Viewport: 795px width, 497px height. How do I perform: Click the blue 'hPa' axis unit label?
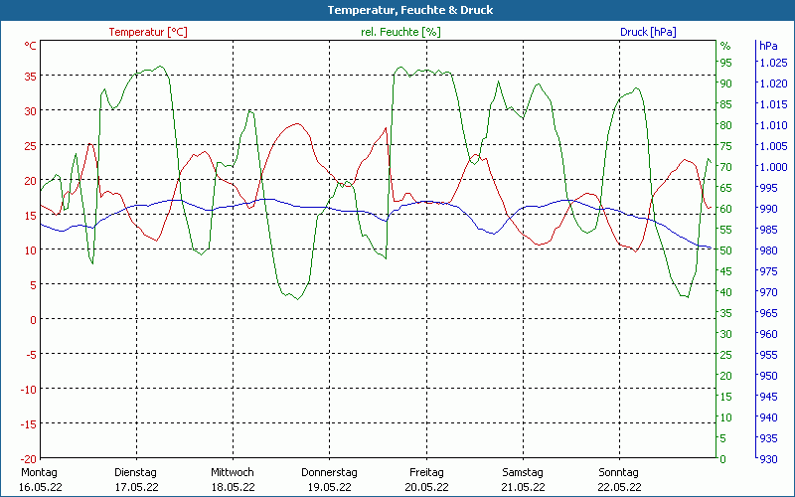pyautogui.click(x=768, y=46)
